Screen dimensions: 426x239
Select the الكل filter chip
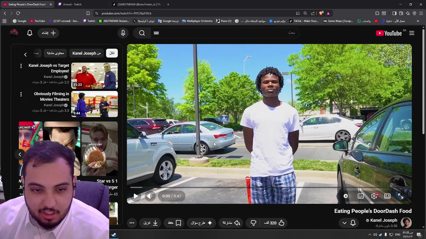pyautogui.click(x=112, y=53)
